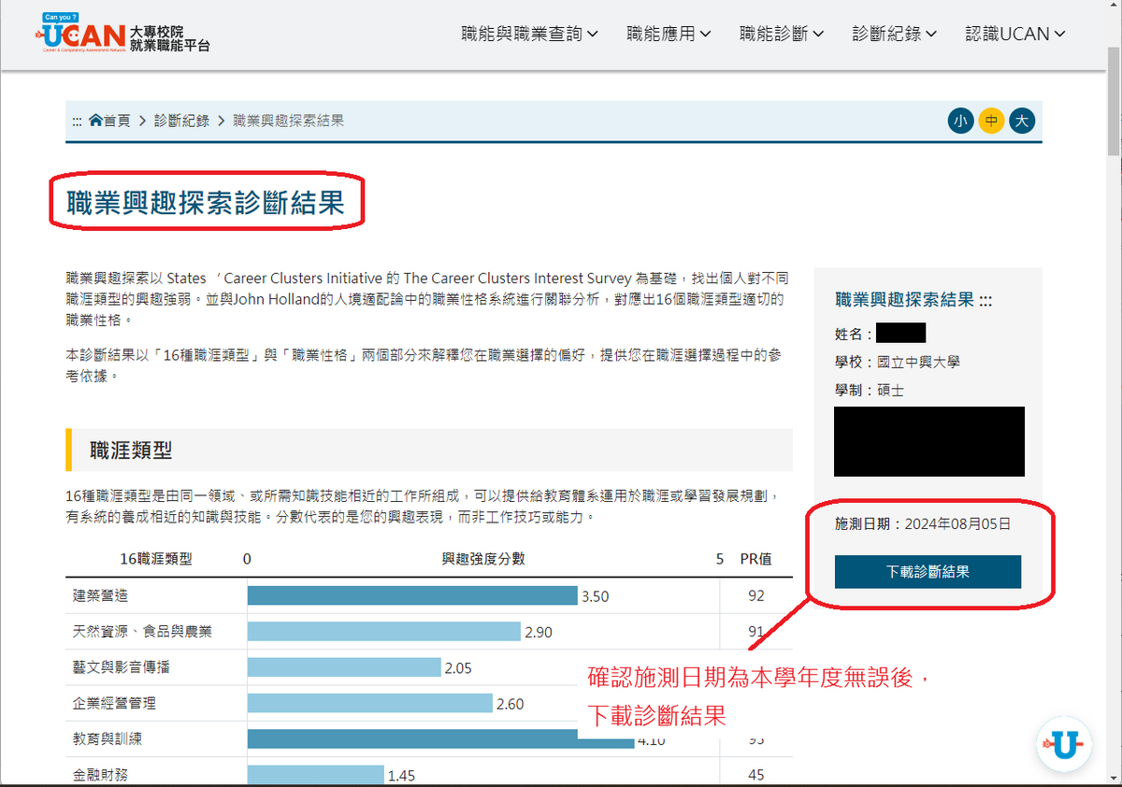Set font size to medium (中)

(991, 122)
